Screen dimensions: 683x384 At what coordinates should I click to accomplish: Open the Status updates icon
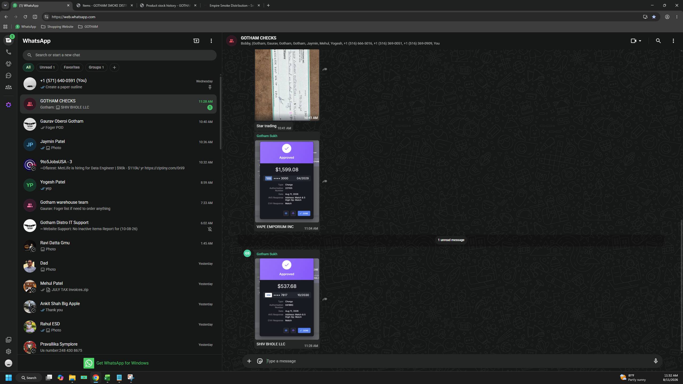[x=9, y=64]
